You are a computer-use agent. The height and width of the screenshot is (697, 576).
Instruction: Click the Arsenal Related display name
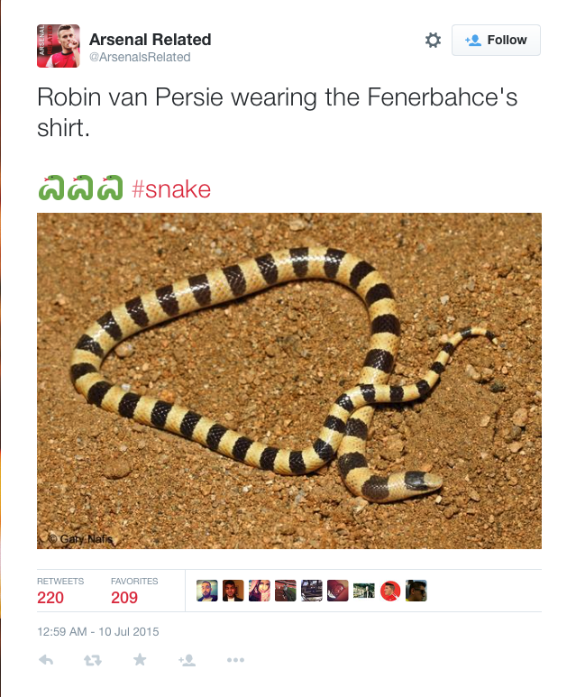151,40
